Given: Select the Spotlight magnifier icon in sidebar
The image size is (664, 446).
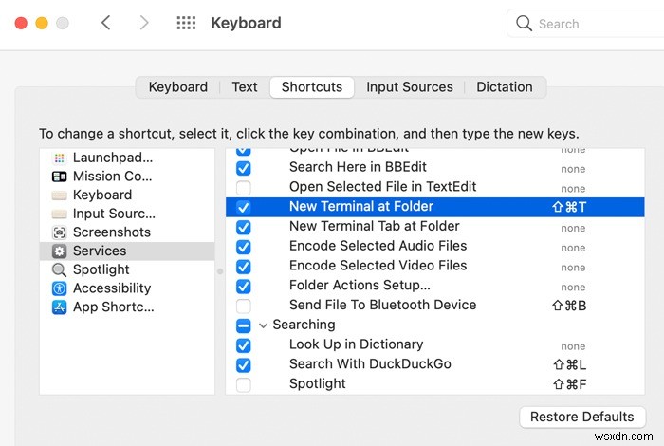Looking at the screenshot, I should tap(59, 269).
